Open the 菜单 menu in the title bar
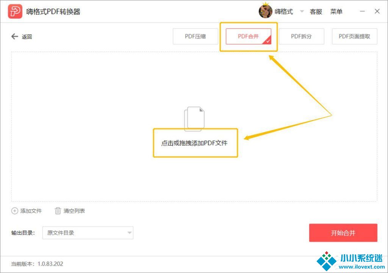 tap(336, 12)
